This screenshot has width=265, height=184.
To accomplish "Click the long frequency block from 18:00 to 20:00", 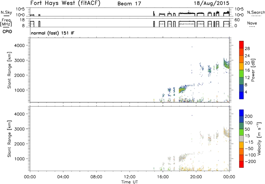I will pos(187,24).
